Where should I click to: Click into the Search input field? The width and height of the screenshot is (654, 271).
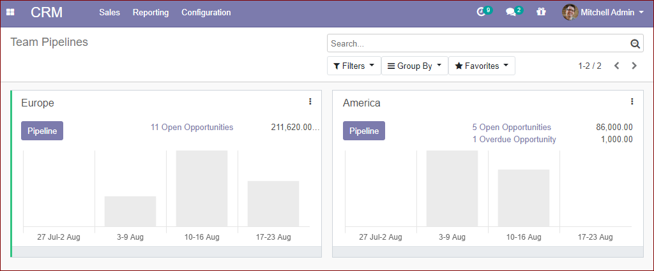(479, 44)
